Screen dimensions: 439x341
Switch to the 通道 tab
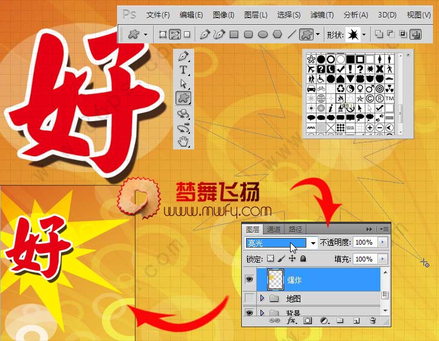274,230
